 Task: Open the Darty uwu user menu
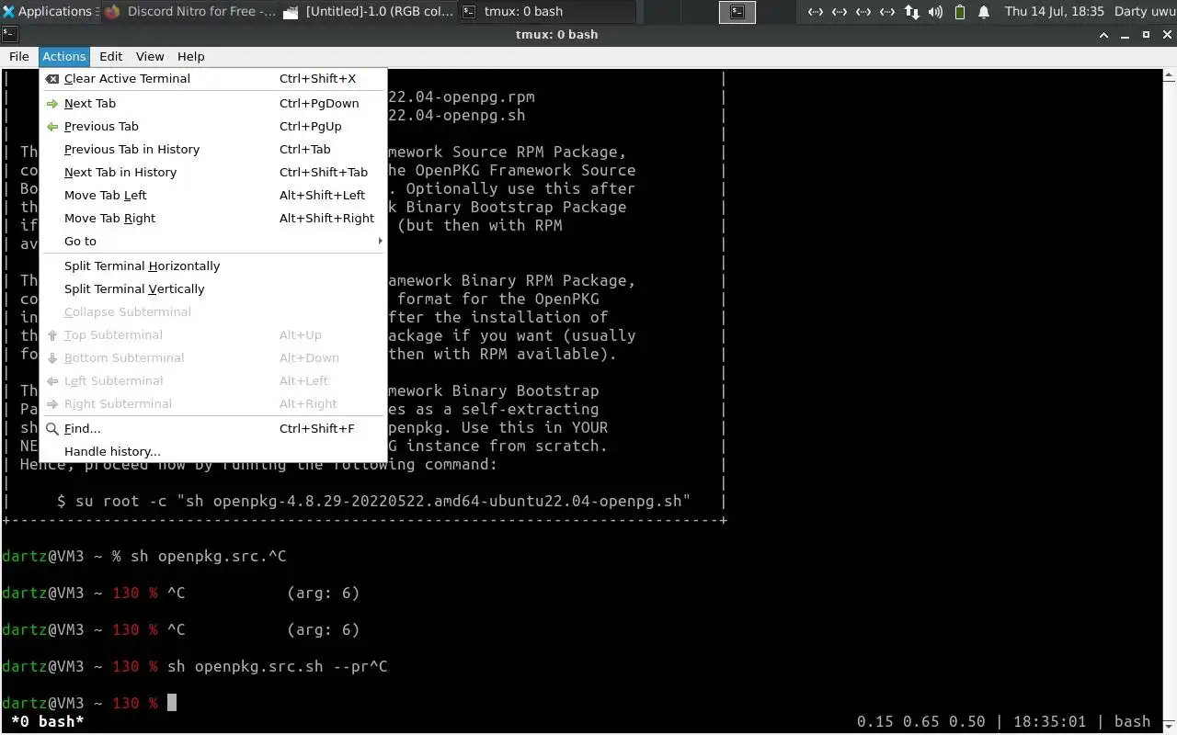(x=1144, y=11)
